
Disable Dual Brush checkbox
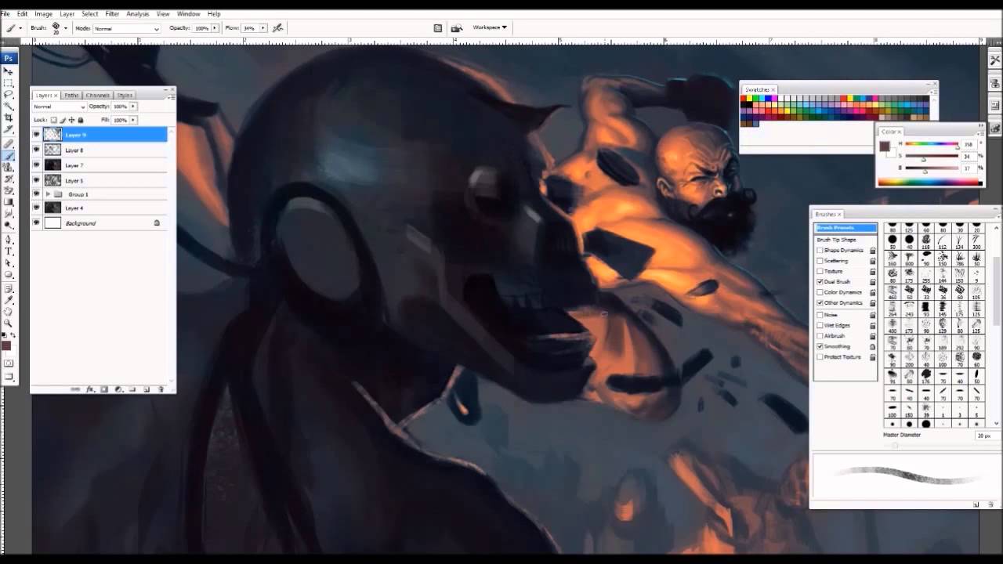coord(820,282)
